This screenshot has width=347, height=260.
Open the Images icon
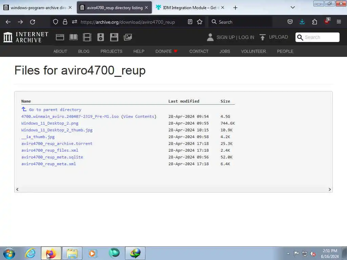[128, 37]
